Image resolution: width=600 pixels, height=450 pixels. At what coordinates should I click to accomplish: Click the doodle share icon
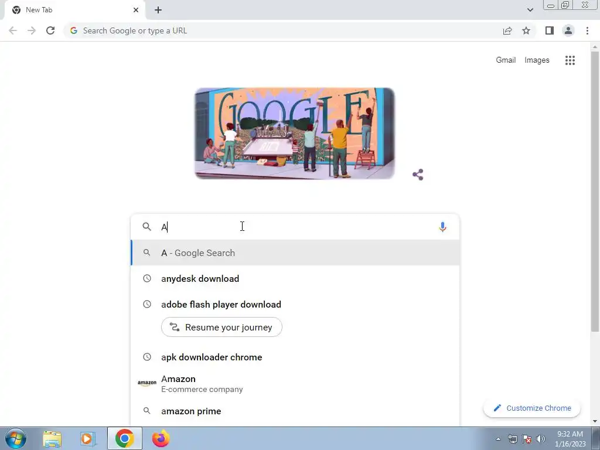tap(418, 175)
